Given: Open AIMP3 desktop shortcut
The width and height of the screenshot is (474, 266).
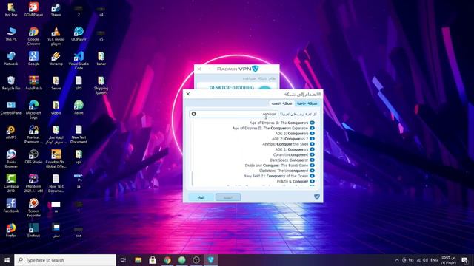Looking at the screenshot, I should [x=11, y=132].
